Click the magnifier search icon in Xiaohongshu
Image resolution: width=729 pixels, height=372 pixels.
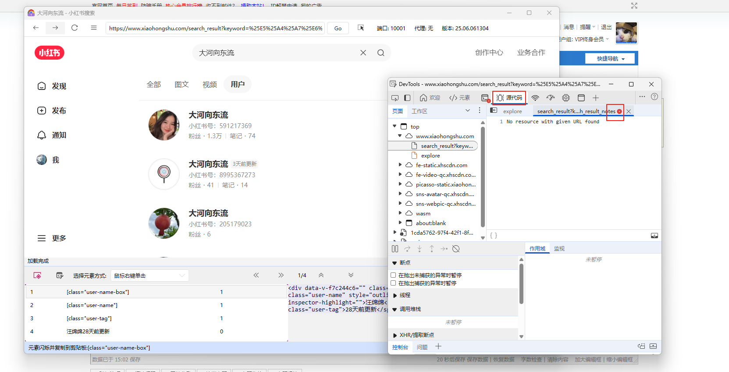[381, 53]
